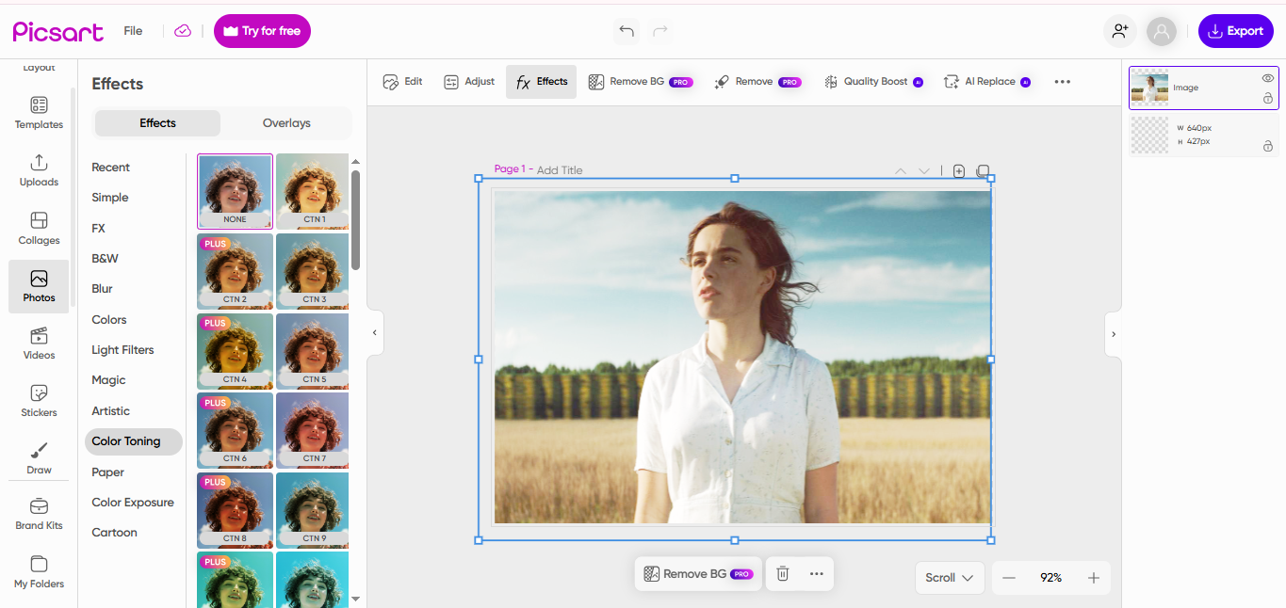Screen dimensions: 1286x608
Task: Redo the last action
Action: (660, 31)
